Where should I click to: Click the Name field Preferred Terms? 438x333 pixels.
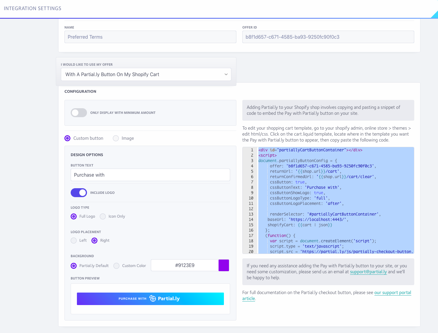tap(150, 37)
